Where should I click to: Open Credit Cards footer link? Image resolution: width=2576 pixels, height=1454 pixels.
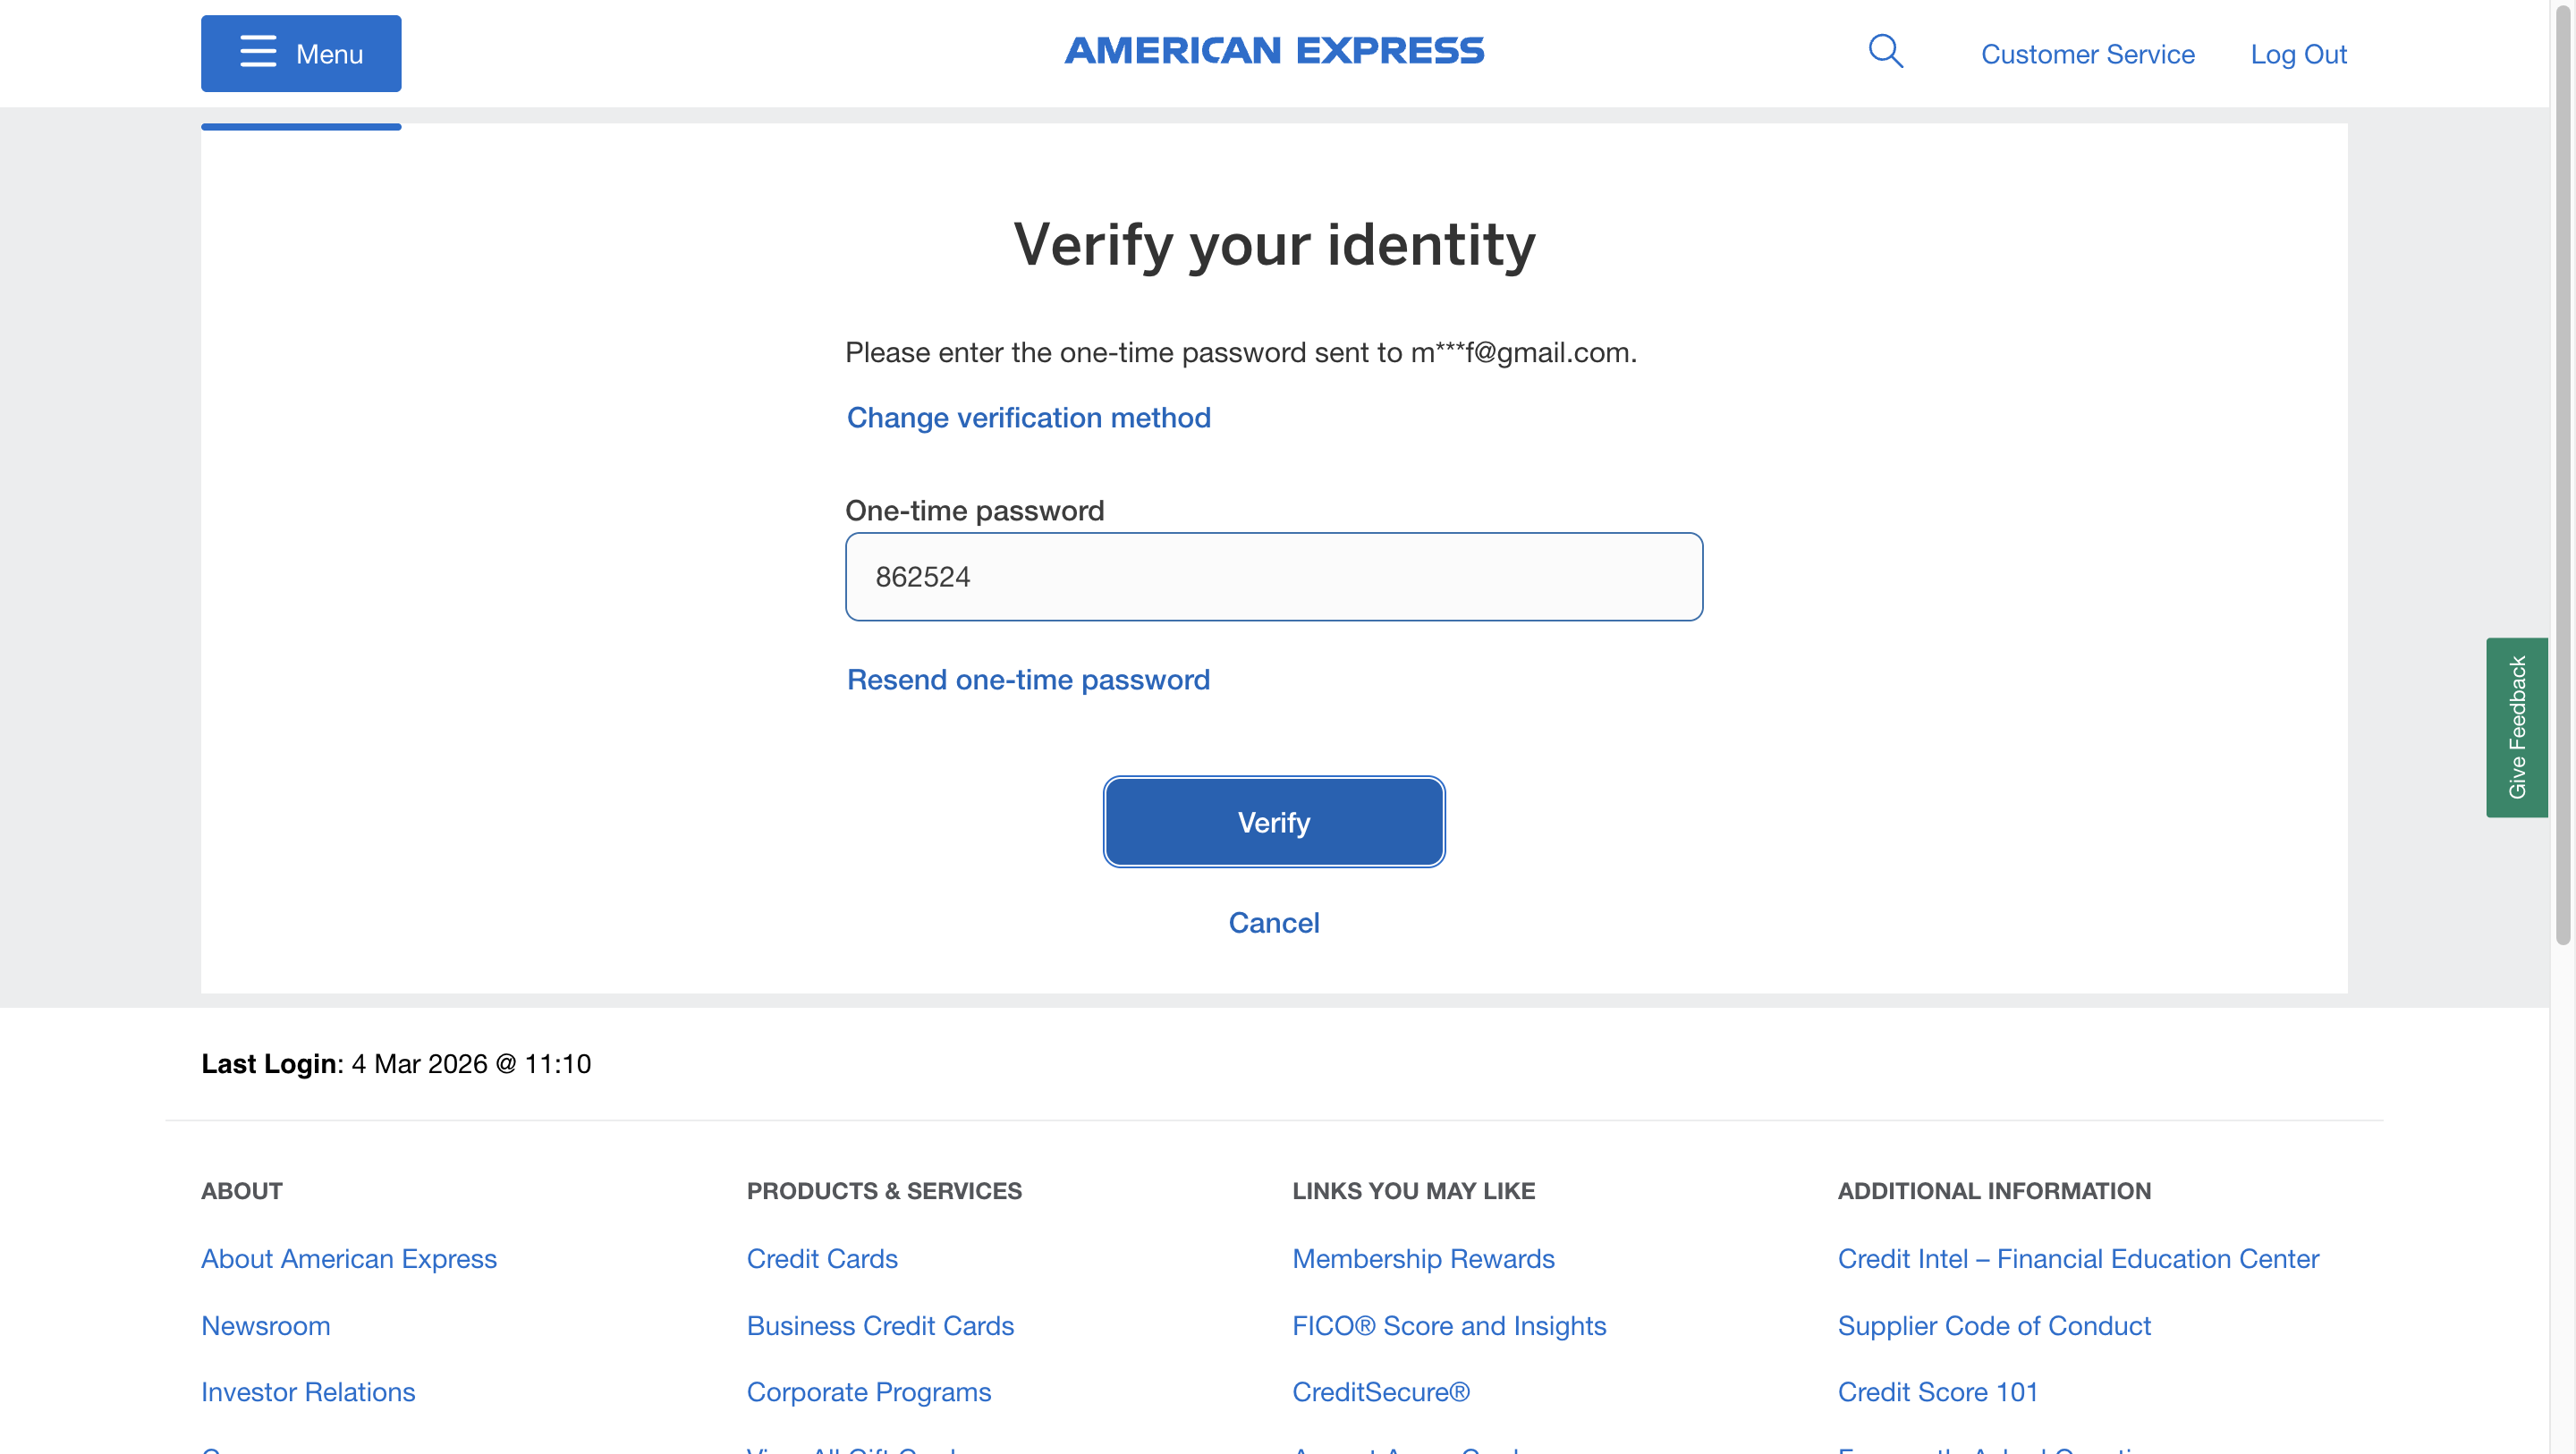(822, 1258)
